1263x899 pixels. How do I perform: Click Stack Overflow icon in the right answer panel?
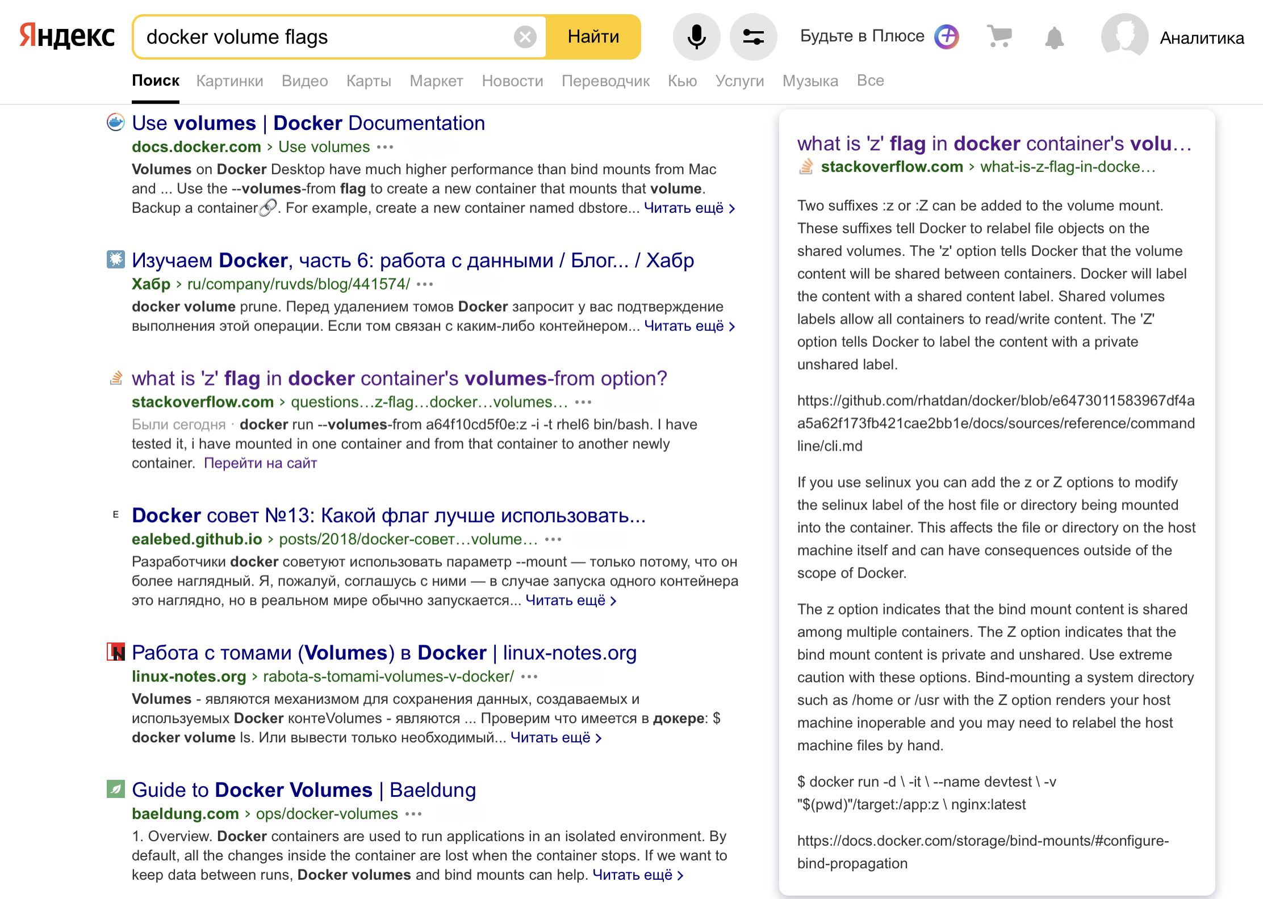point(806,167)
